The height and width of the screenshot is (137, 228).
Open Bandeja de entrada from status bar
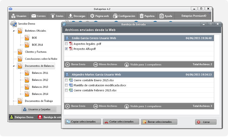point(50,117)
